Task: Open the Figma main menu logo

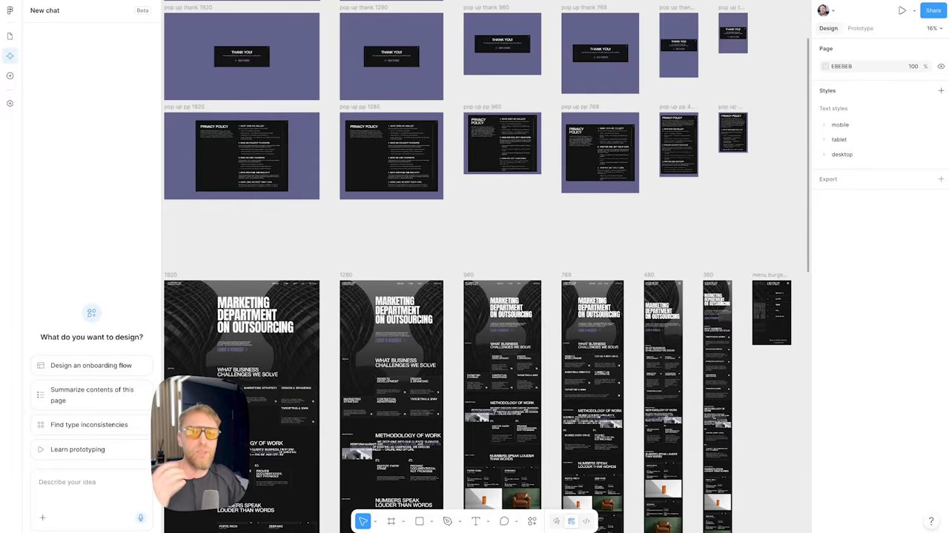Action: [10, 10]
